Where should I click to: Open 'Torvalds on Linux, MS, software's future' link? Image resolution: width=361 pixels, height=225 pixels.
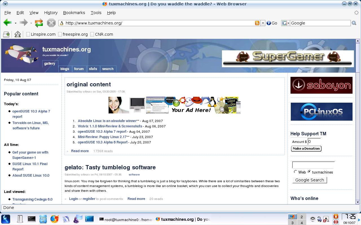click(30, 125)
